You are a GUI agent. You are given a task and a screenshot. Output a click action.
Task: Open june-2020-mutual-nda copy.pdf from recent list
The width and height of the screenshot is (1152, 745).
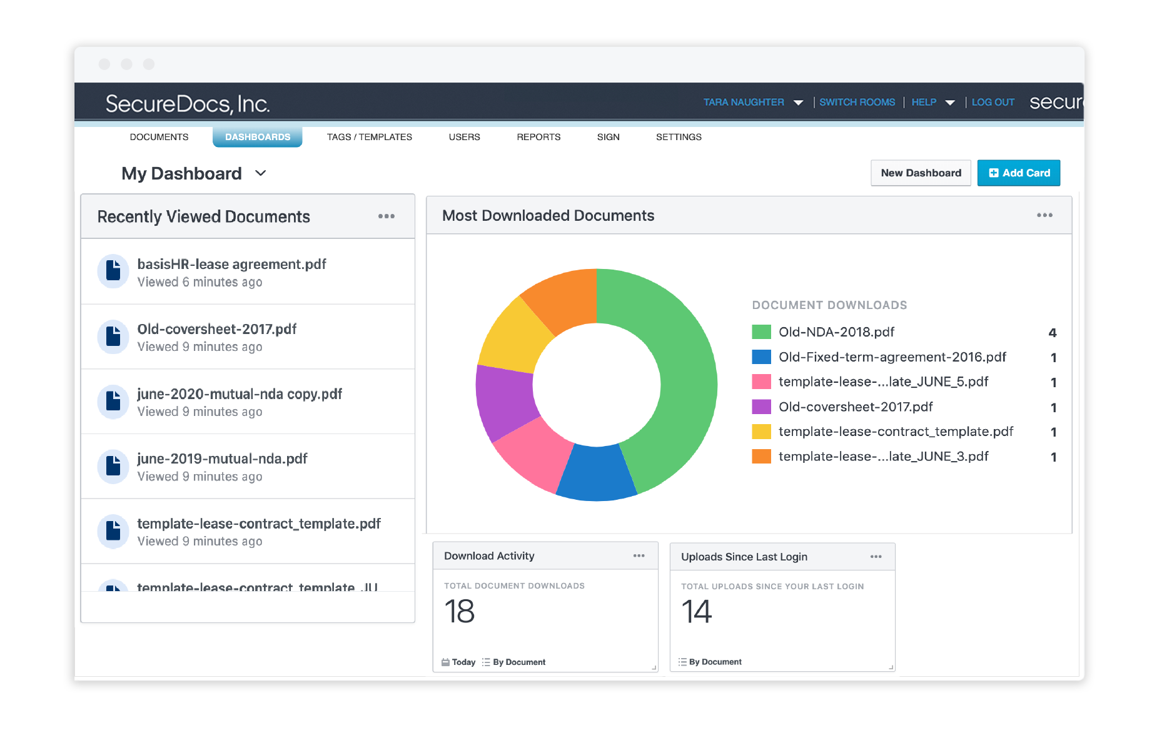[240, 394]
